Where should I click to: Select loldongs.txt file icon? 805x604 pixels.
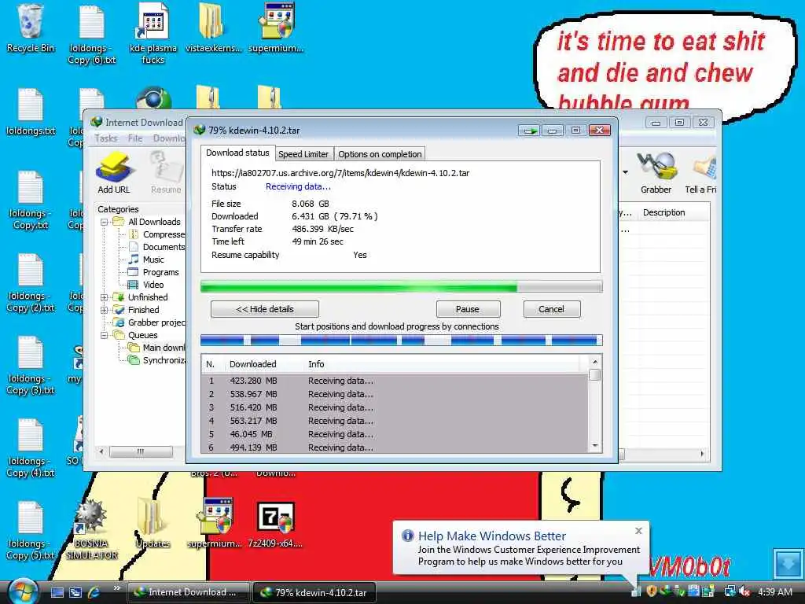point(31,112)
